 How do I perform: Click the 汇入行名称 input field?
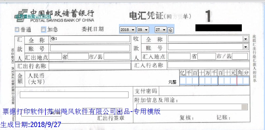209,65
